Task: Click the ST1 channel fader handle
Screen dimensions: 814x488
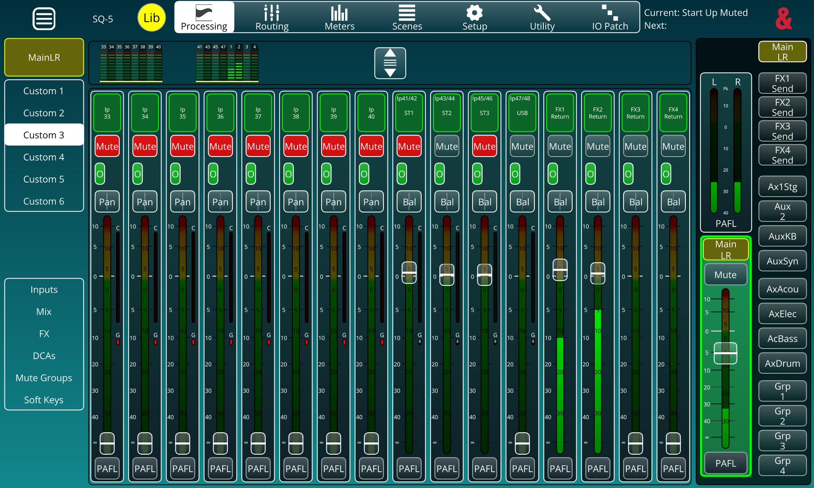Action: point(409,272)
